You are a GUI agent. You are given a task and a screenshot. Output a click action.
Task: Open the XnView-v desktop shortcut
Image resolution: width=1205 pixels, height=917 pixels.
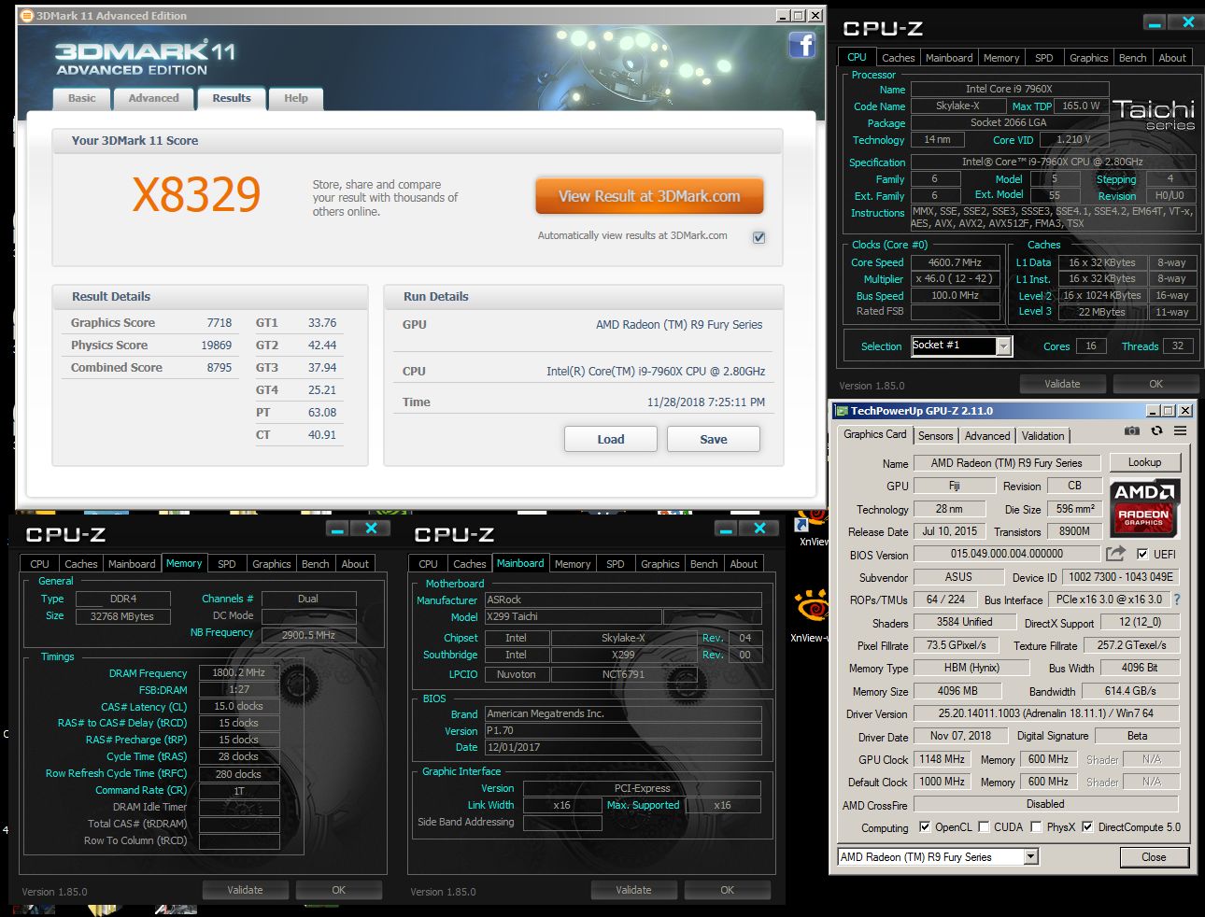[810, 616]
